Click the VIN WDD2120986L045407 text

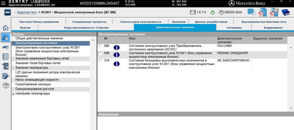100,3
